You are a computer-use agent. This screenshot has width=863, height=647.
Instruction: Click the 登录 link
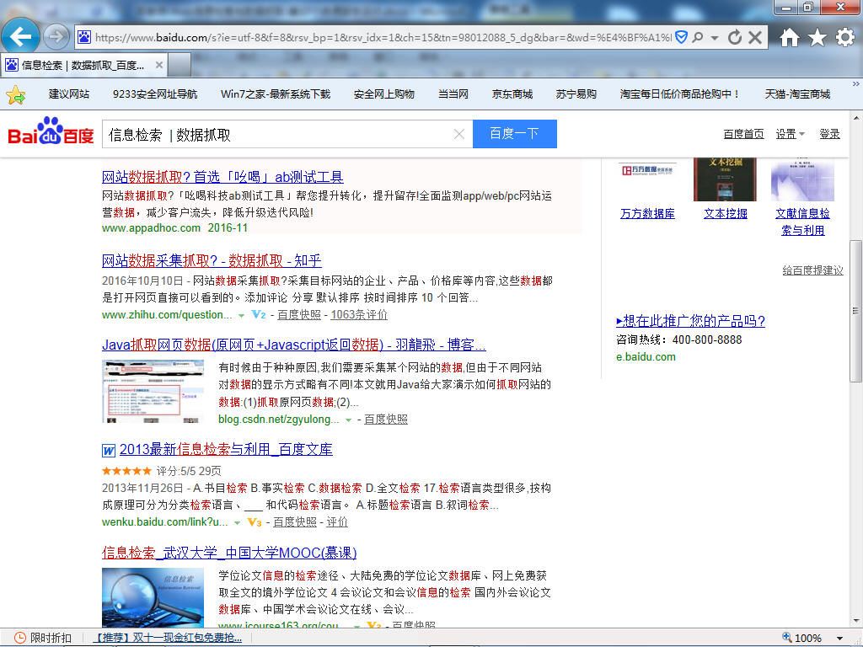coord(829,134)
